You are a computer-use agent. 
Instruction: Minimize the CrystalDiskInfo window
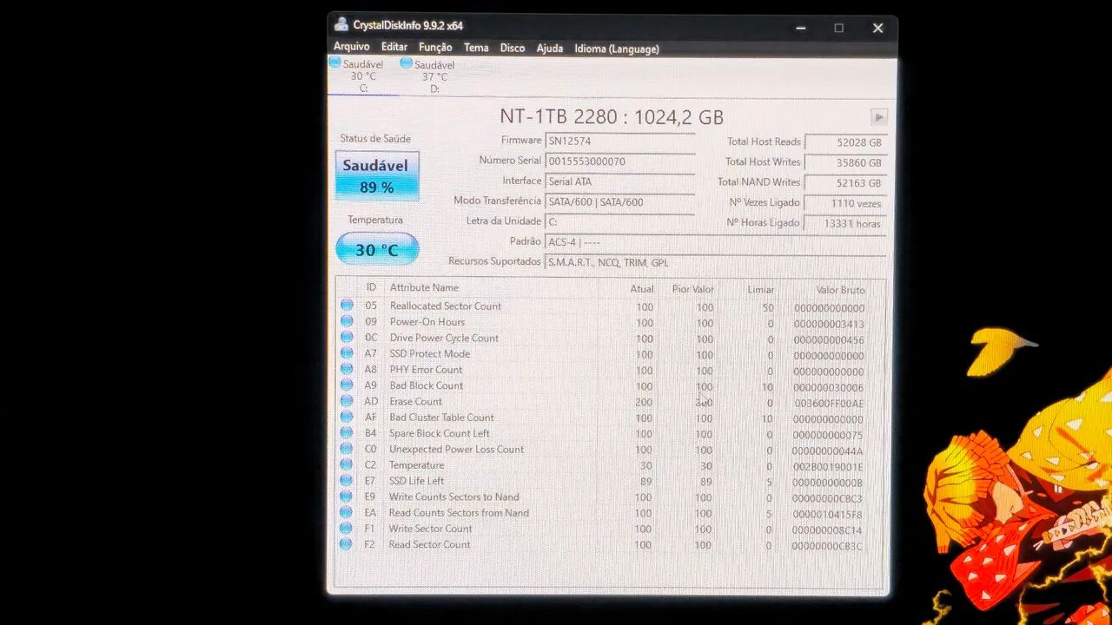pyautogui.click(x=800, y=28)
